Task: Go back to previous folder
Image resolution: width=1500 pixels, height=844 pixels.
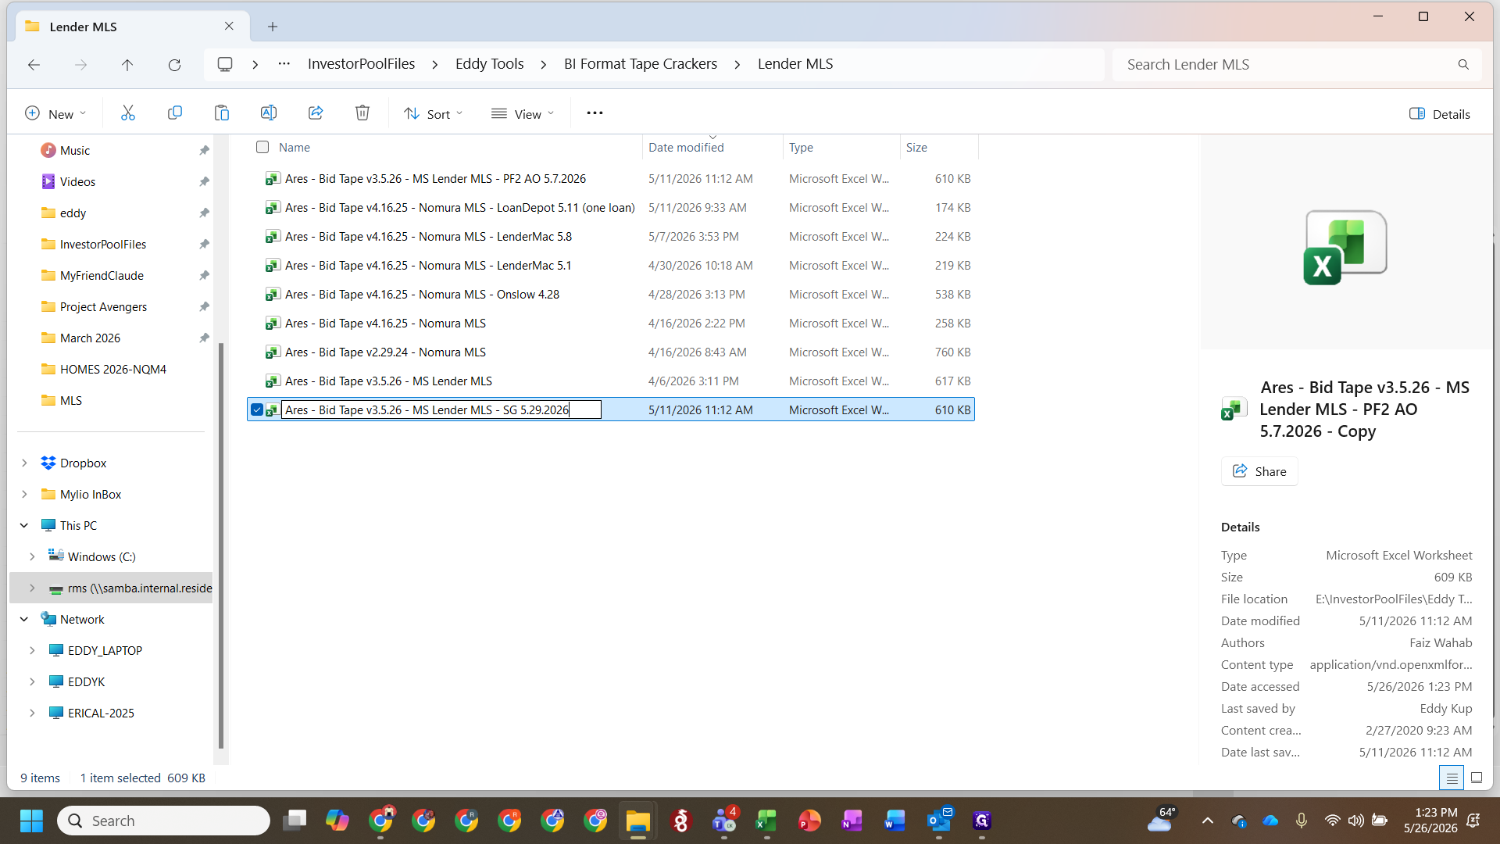Action: point(34,65)
